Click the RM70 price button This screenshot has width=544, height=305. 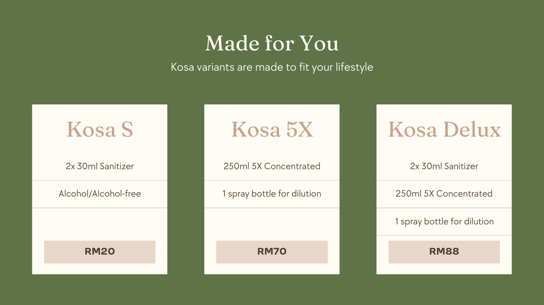pyautogui.click(x=272, y=252)
